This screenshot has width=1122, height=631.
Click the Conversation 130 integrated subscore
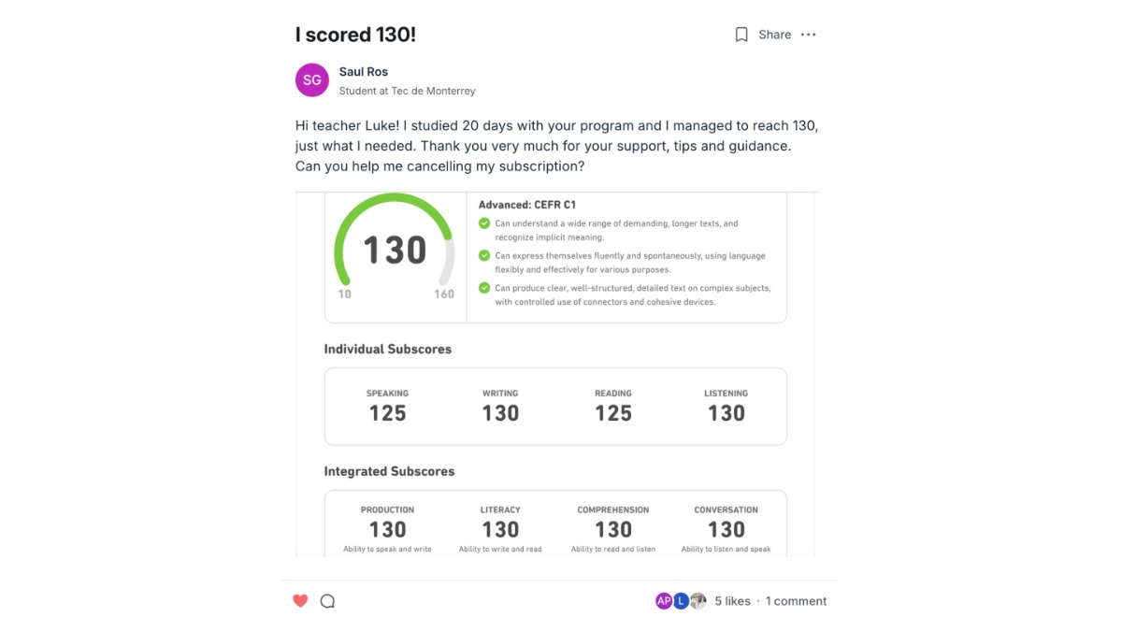726,523
